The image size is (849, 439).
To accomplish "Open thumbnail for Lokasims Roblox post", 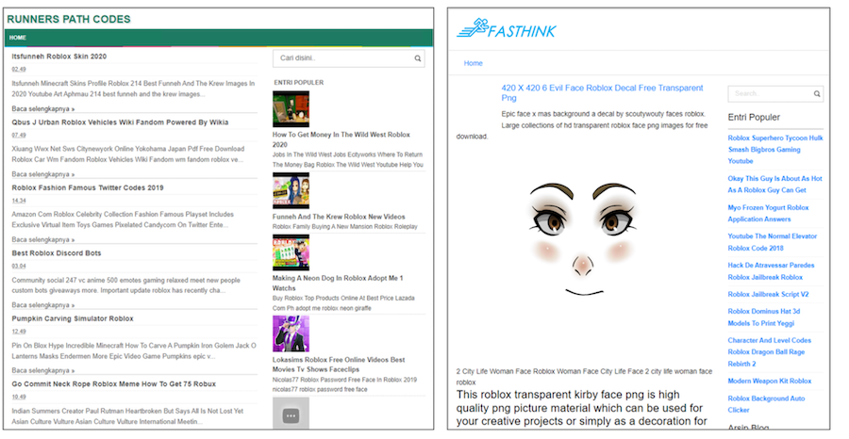I will pos(291,334).
